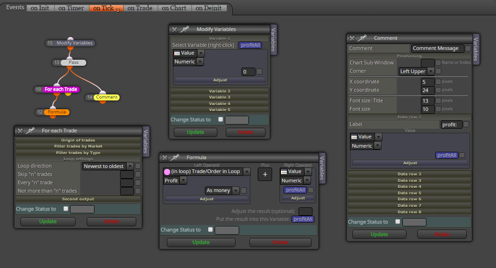Pin the Modify Variables panel
This screenshot has height=268, width=496.
coord(184,29)
